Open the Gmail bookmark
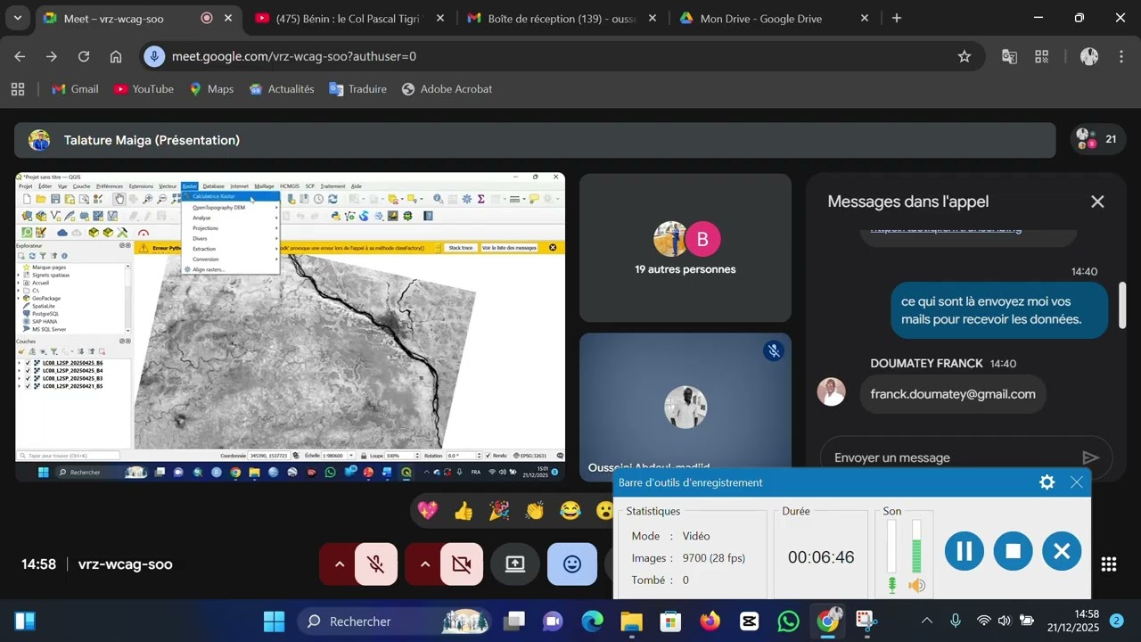 (x=76, y=89)
